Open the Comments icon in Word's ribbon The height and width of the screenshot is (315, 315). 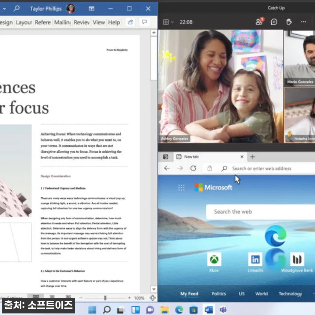[x=144, y=22]
